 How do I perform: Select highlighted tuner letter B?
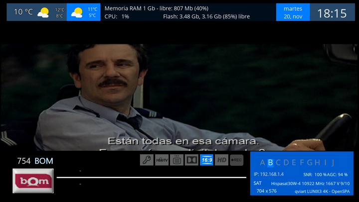270,163
